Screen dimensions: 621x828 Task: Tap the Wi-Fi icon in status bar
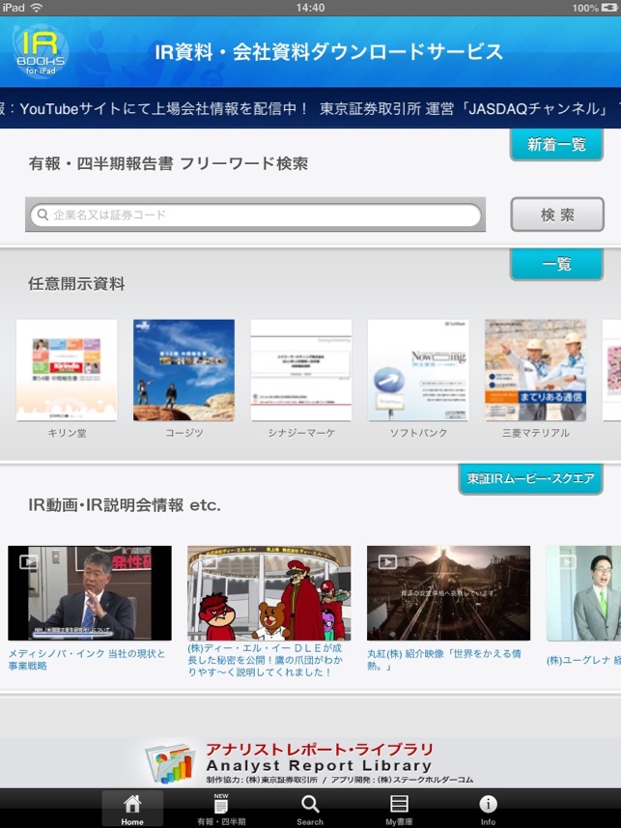pyautogui.click(x=37, y=8)
